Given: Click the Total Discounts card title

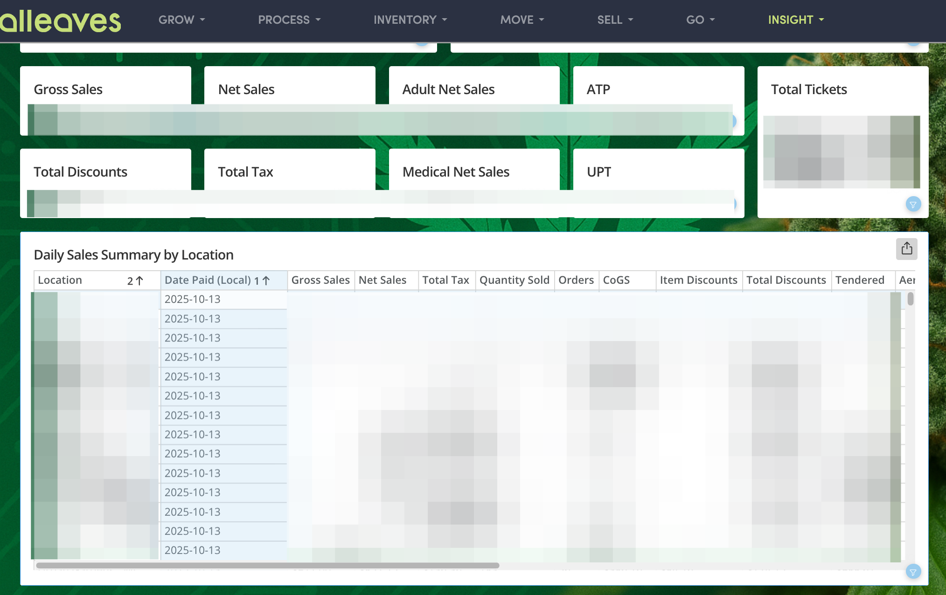Looking at the screenshot, I should click(x=80, y=172).
